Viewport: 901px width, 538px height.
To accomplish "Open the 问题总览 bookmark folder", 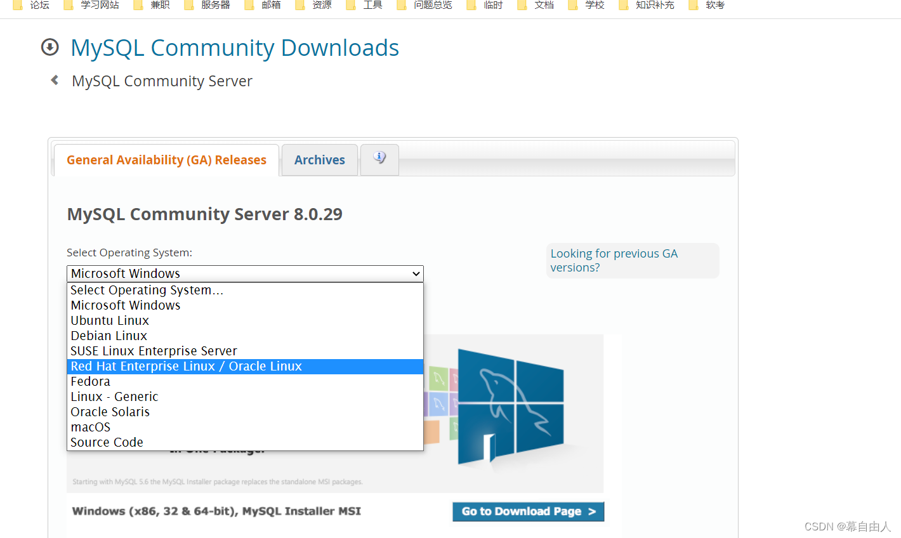I will pyautogui.click(x=425, y=5).
